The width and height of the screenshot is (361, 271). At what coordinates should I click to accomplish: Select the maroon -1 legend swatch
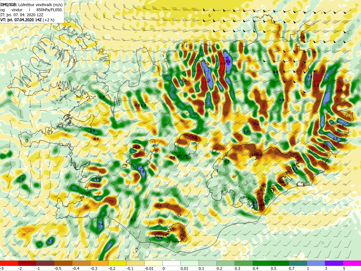pyautogui.click(x=45, y=263)
